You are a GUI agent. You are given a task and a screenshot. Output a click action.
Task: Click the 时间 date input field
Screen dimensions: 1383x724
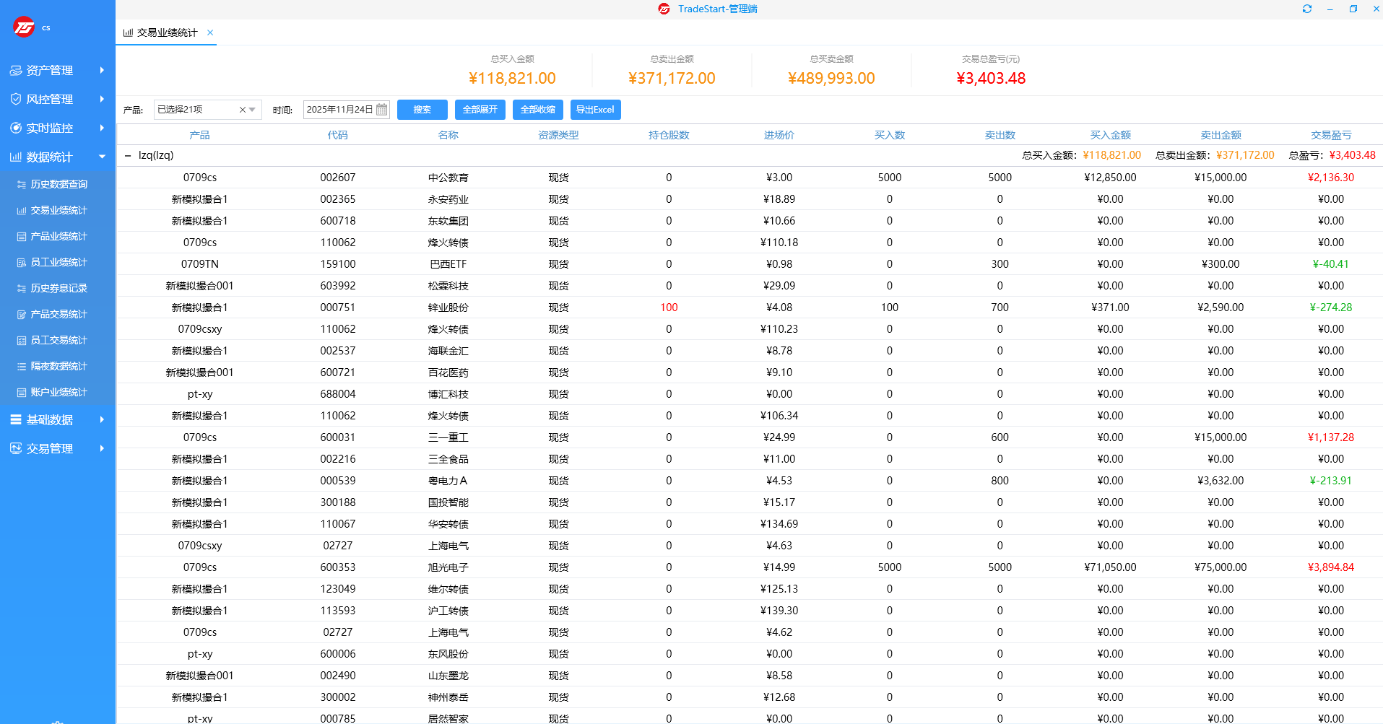click(339, 110)
